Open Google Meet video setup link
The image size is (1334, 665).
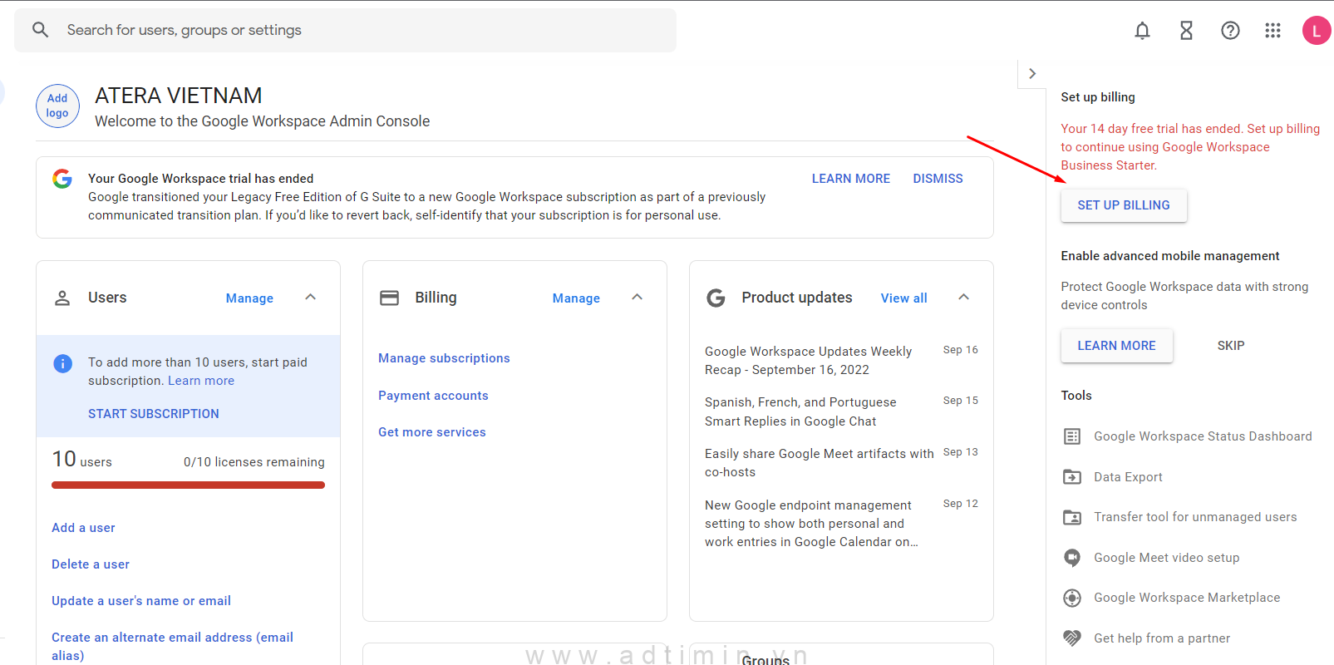[1166, 558]
